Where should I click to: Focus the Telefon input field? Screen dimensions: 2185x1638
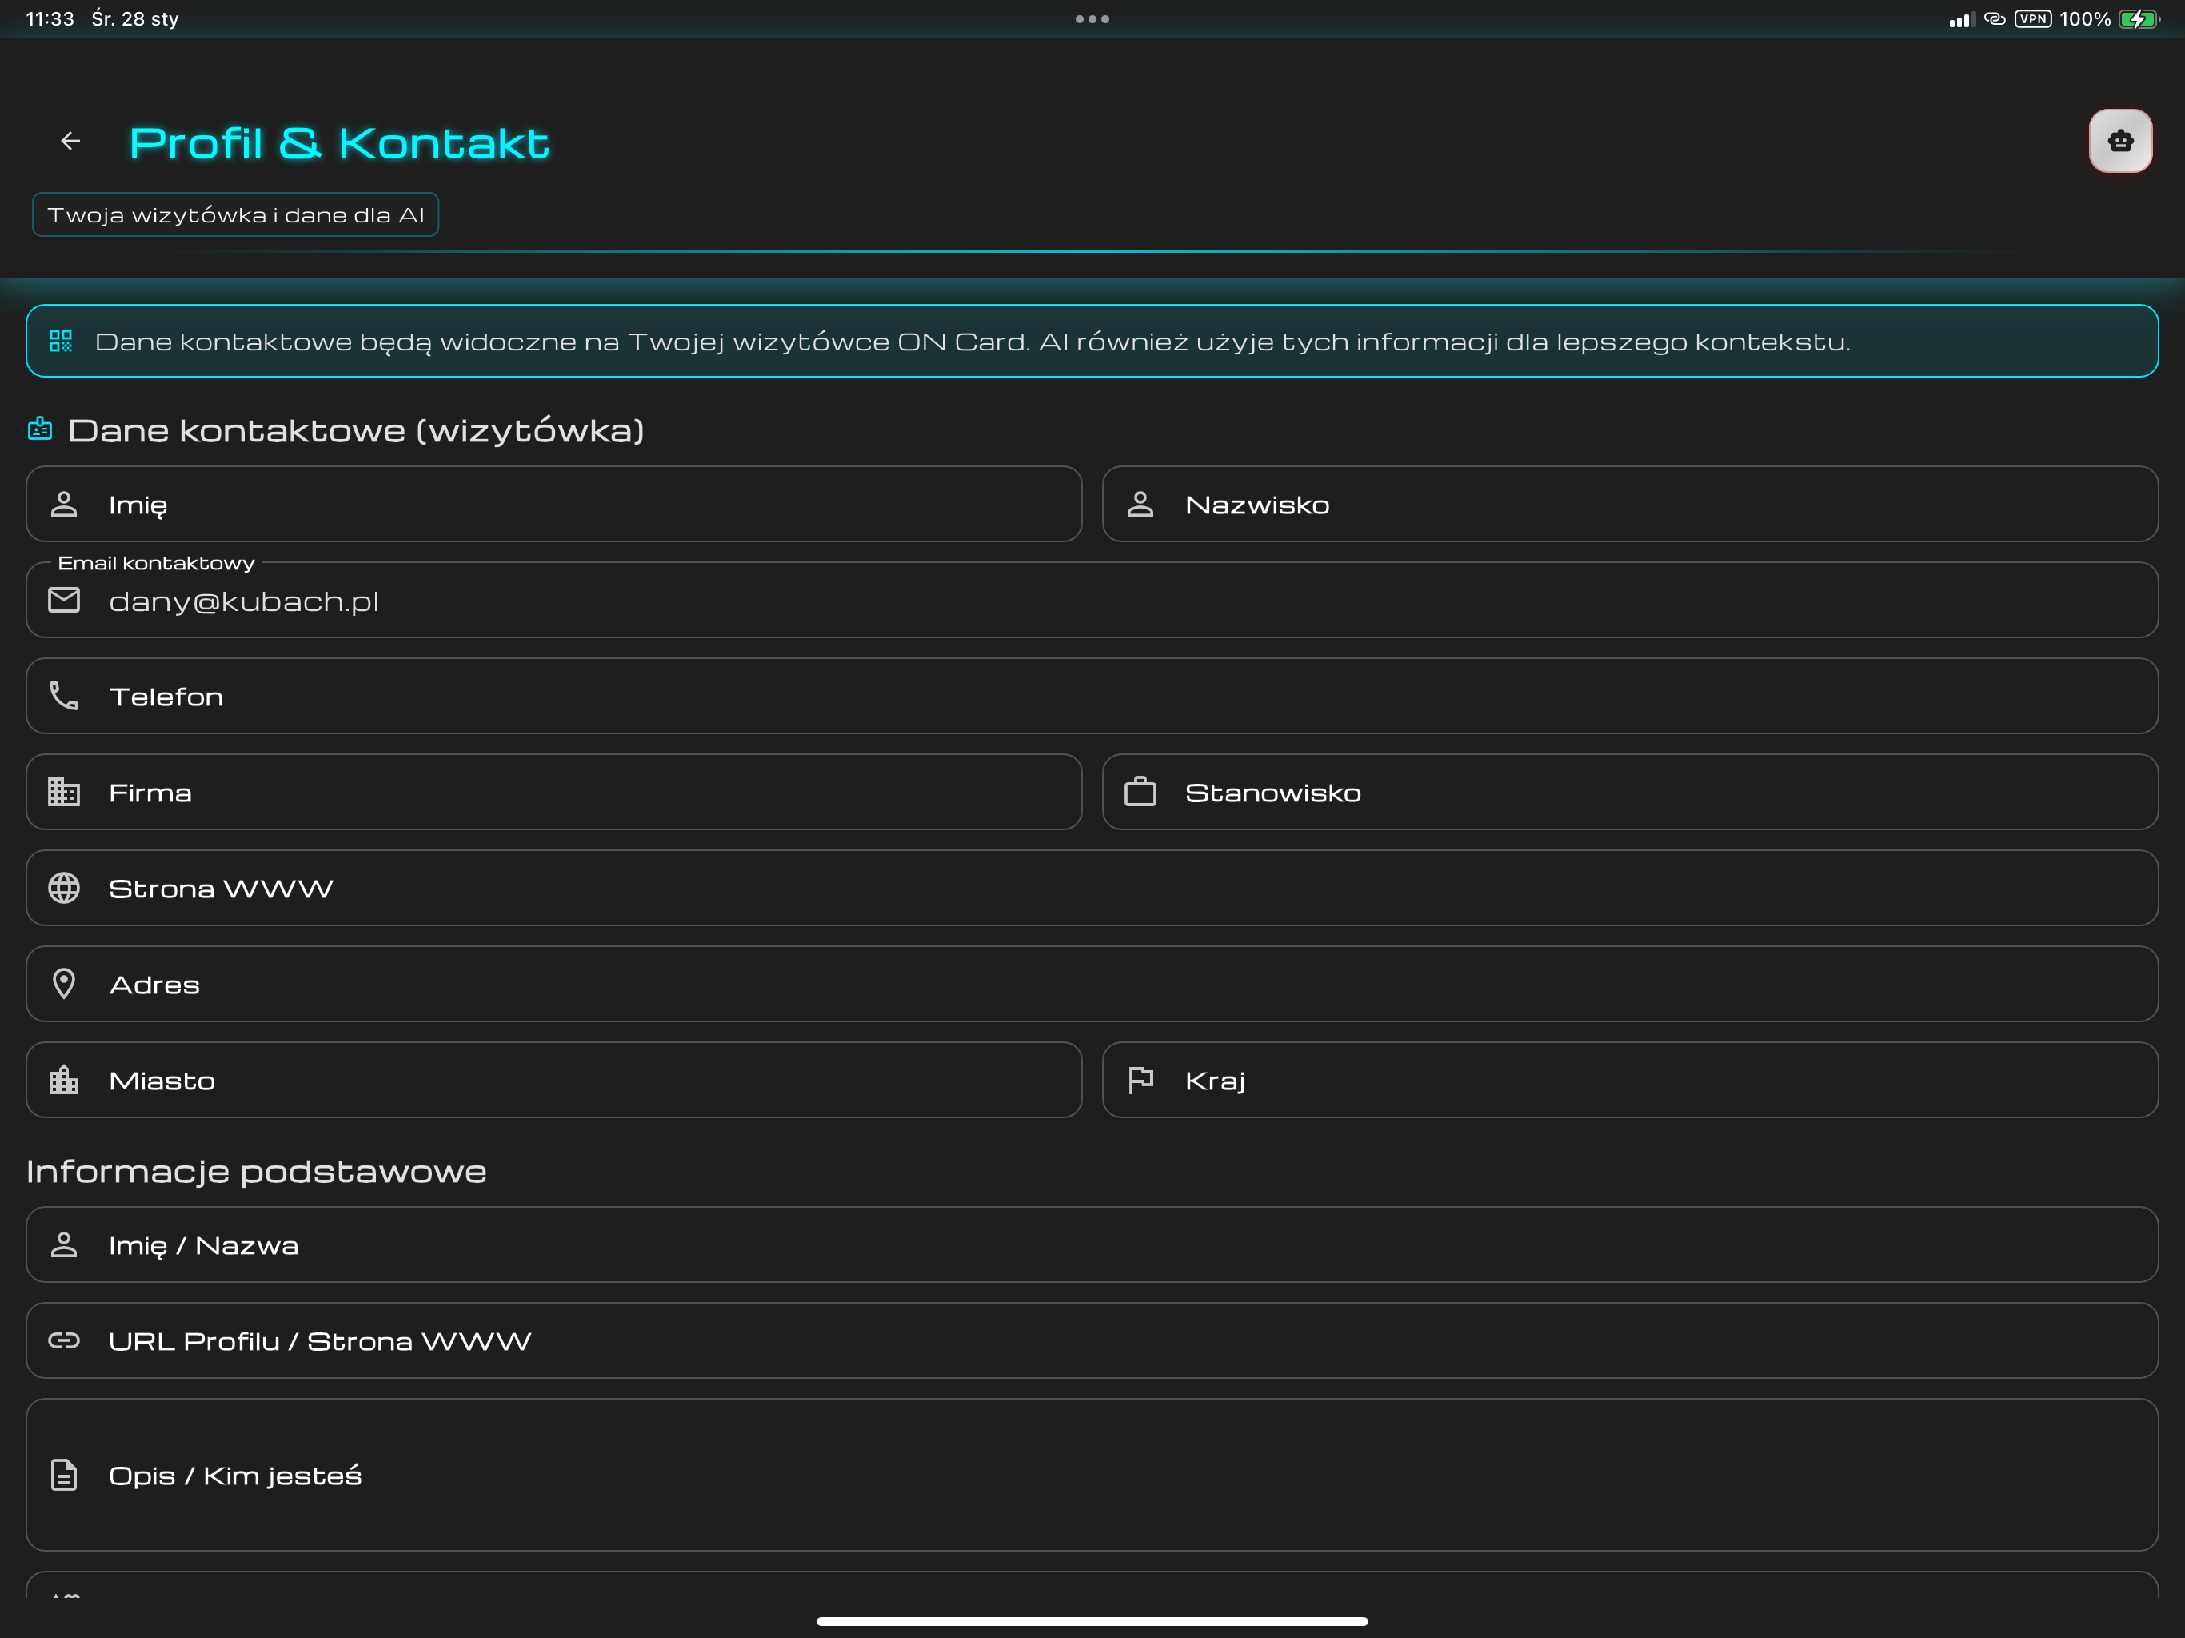1092,696
